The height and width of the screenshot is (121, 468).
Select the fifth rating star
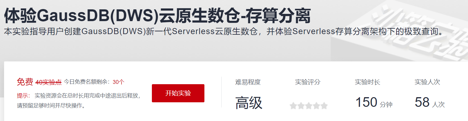(x=324, y=106)
